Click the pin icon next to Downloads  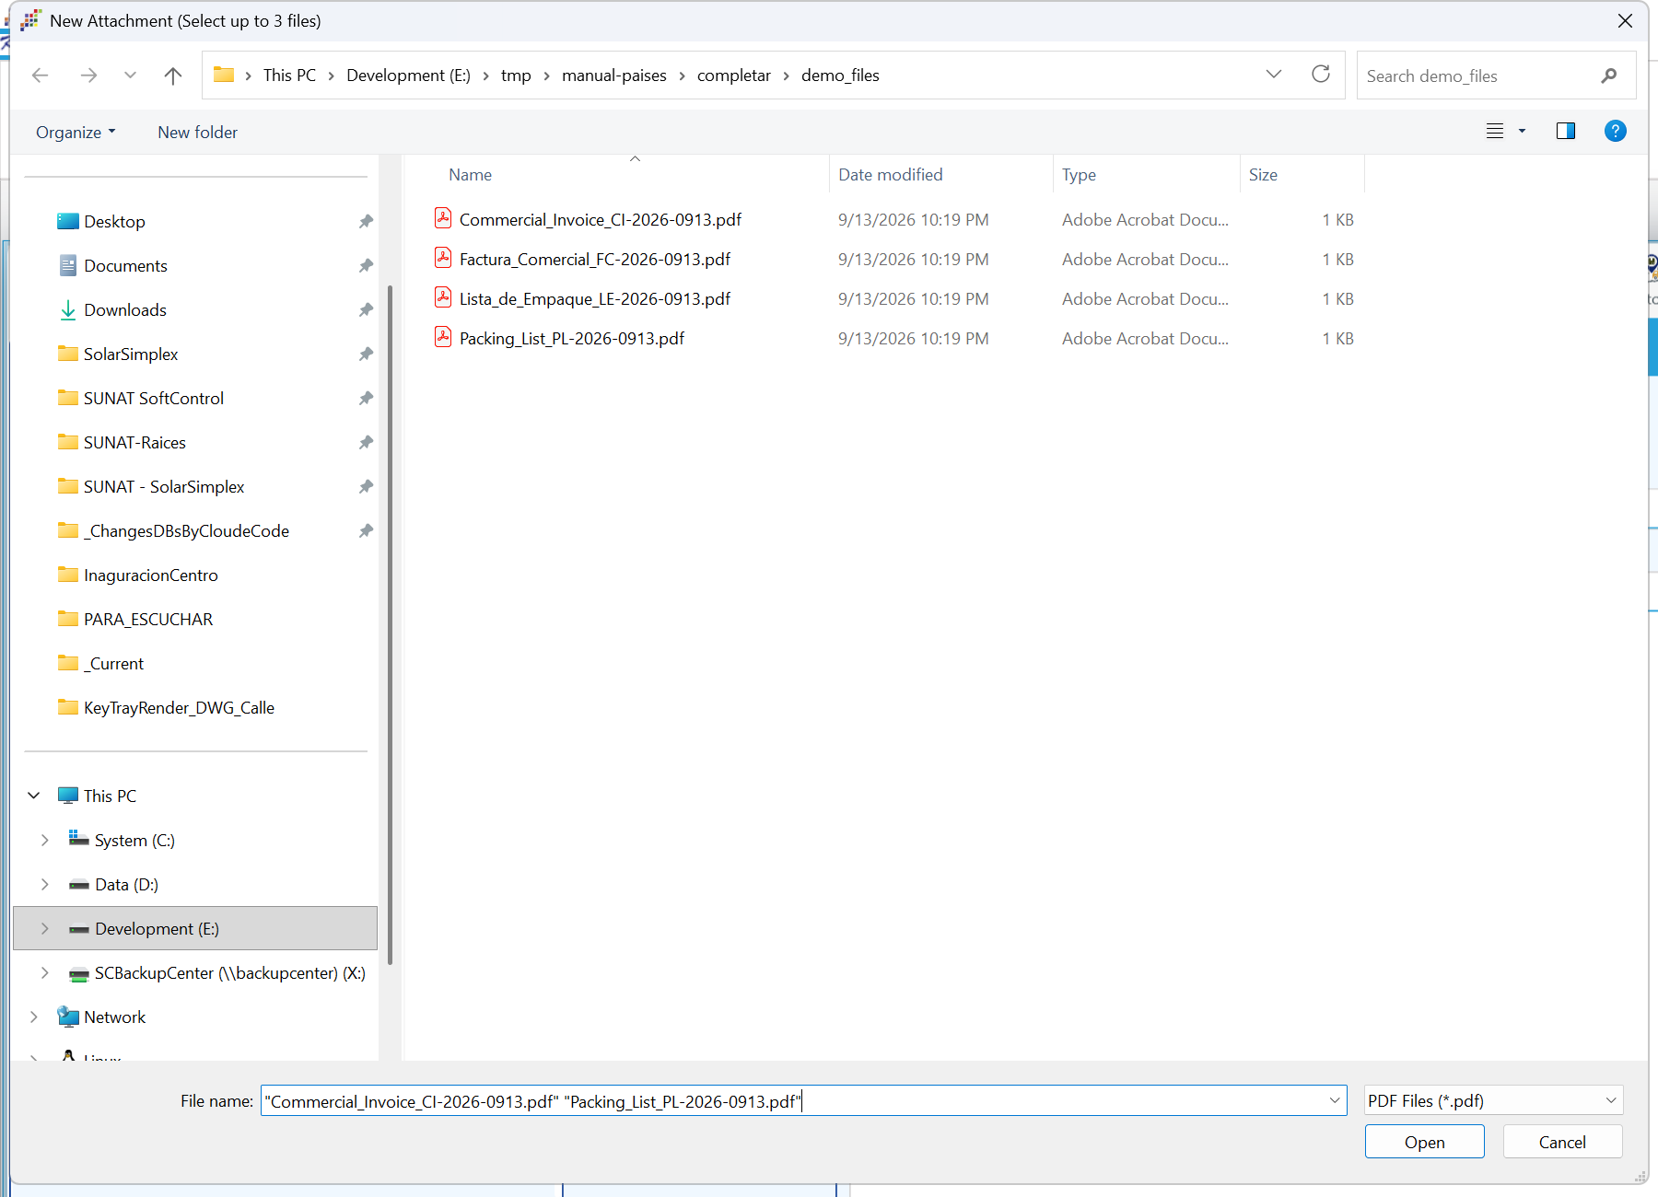tap(366, 309)
